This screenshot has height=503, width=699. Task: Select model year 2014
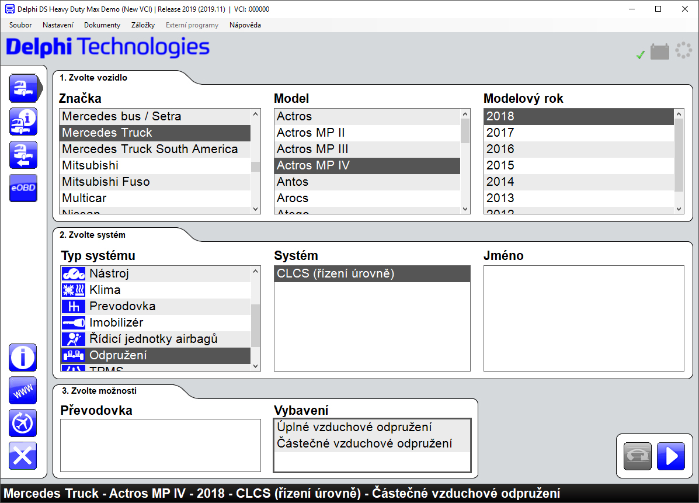(x=579, y=182)
